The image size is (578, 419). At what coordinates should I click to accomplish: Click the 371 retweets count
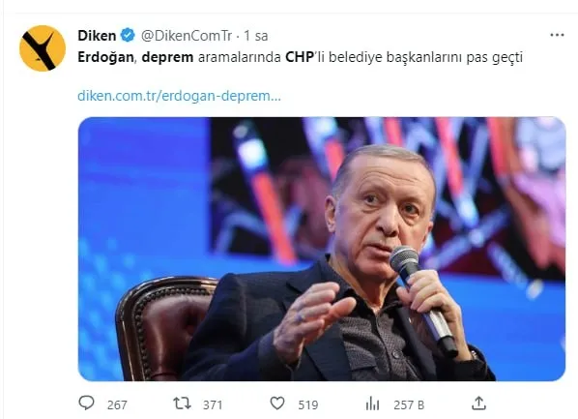tap(213, 405)
